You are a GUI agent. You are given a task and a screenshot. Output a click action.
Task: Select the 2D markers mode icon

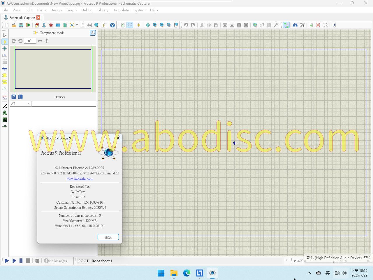pos(5,126)
